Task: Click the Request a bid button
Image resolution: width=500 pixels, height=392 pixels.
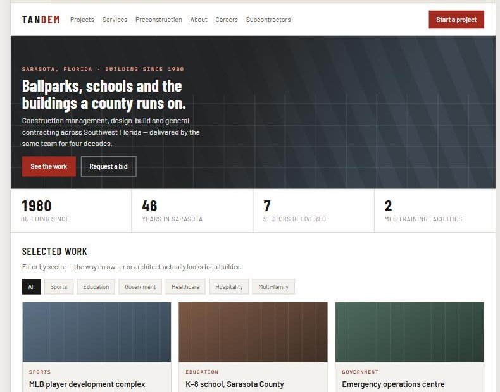Action: point(108,166)
